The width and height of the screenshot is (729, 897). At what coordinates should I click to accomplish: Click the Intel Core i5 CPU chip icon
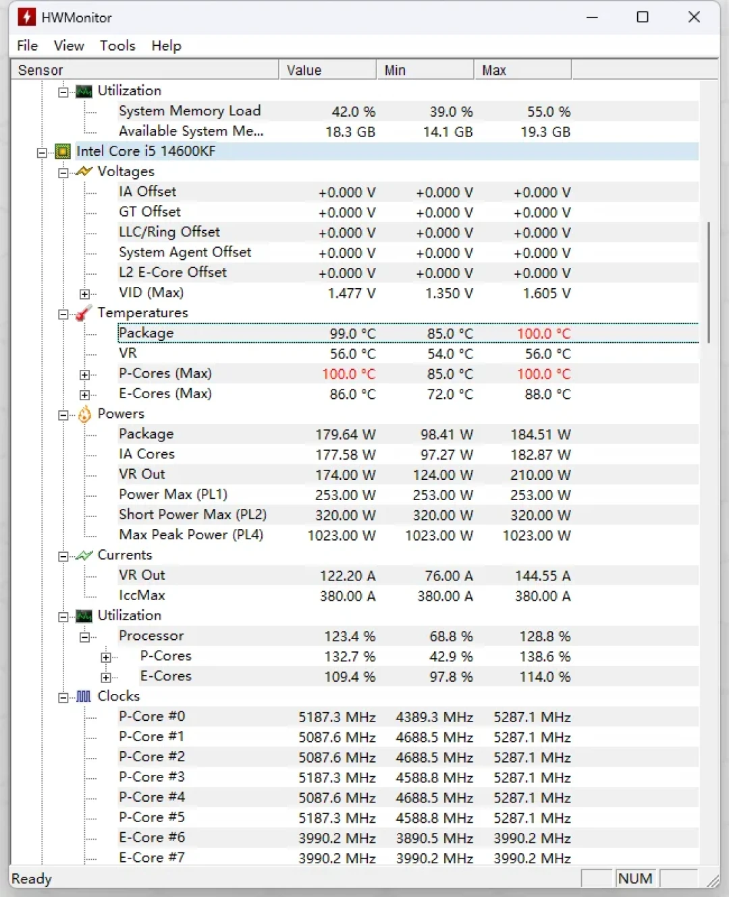63,151
